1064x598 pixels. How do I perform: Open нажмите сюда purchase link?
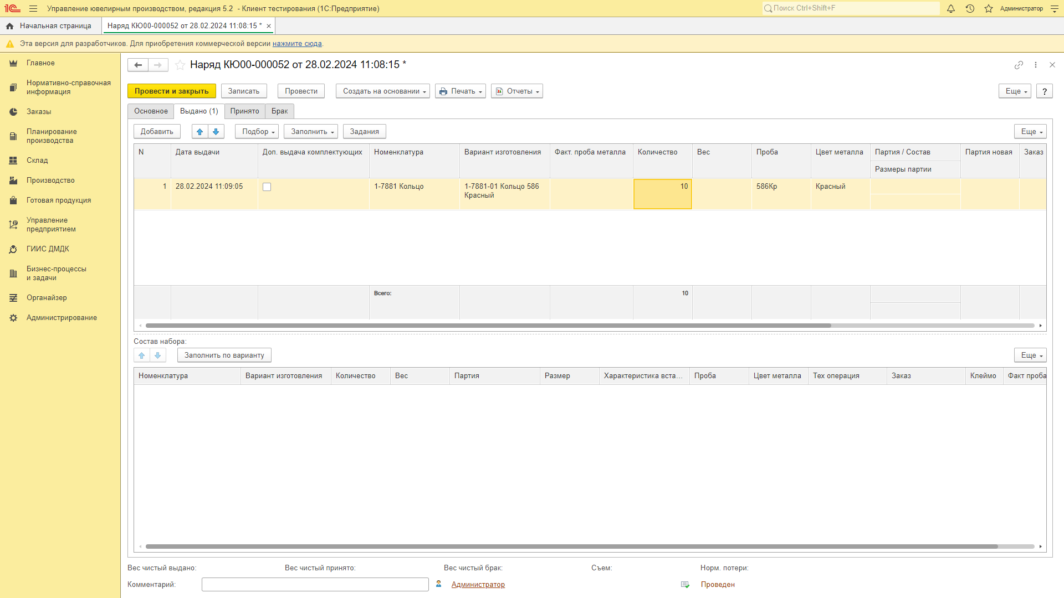point(297,44)
